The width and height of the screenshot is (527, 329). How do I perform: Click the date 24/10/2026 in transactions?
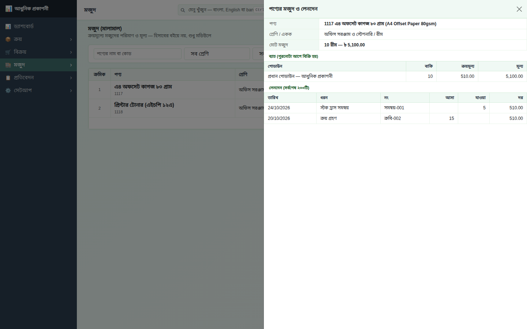click(x=279, y=108)
